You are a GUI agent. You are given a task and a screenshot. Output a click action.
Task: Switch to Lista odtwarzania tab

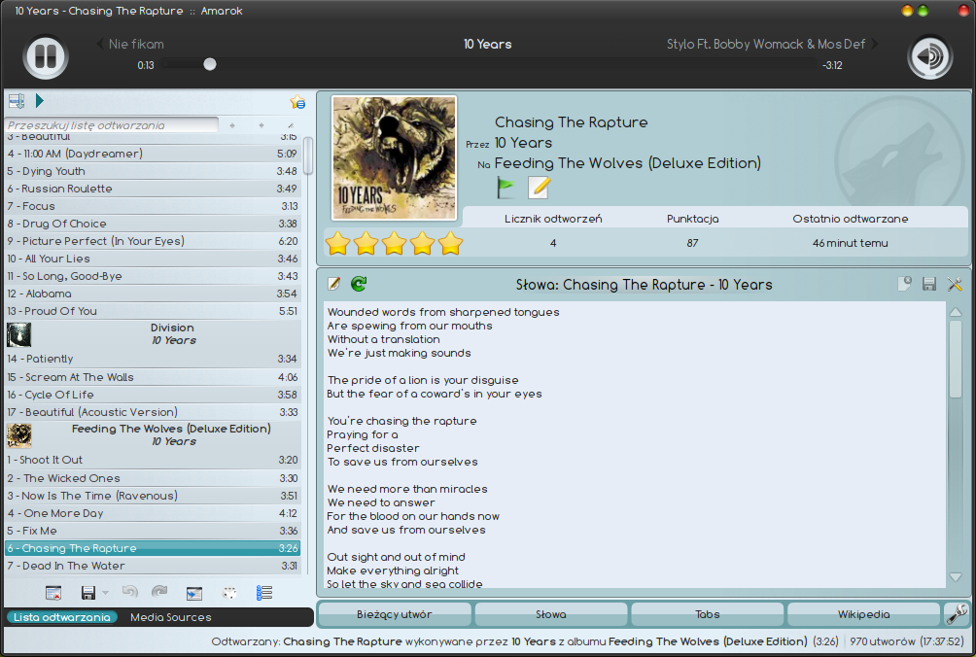[61, 617]
